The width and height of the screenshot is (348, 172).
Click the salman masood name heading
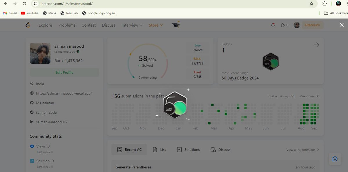point(69,46)
